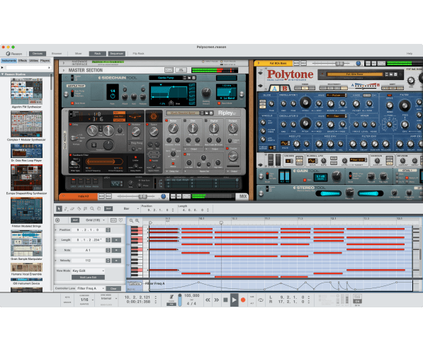Switch to the Instruments tab
Screen dimensions: 423x352
tap(9, 60)
